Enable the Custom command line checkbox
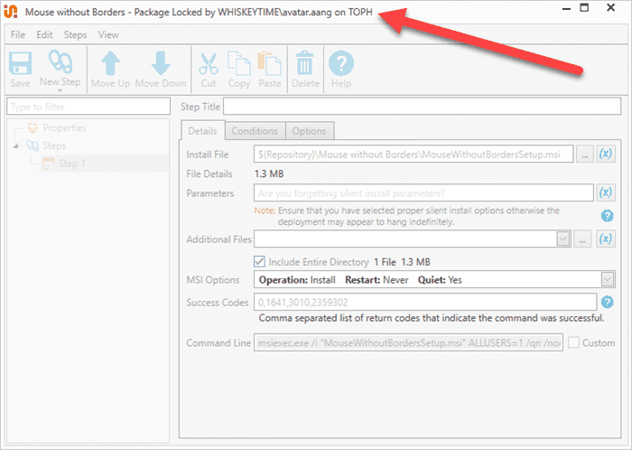The width and height of the screenshot is (632, 450). coord(573,342)
